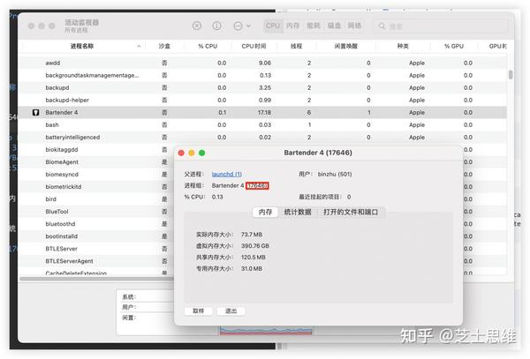Image resolution: width=530 pixels, height=359 pixels.
Task: Switch to the CPU tab in toolbar
Action: tap(273, 26)
